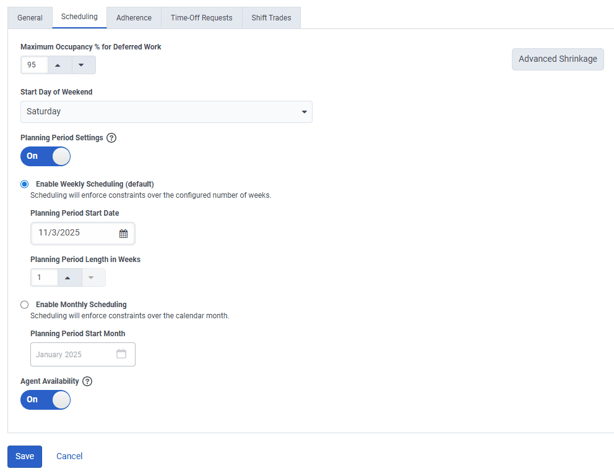Open the calendar icon for Planning Period Start Date
The width and height of the screenshot is (614, 474).
click(123, 234)
